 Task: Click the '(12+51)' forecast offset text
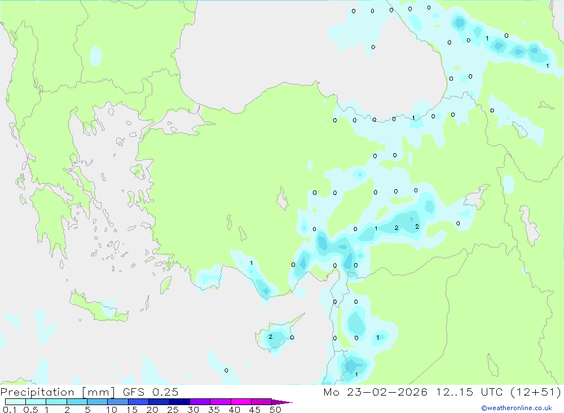tap(536, 392)
